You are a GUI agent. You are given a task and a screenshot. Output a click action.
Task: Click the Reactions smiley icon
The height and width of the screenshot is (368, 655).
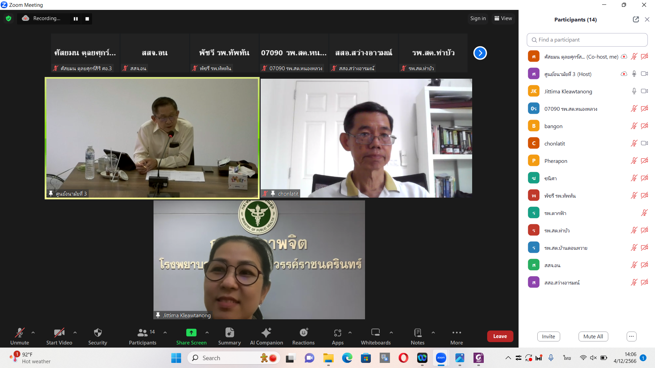(x=303, y=333)
